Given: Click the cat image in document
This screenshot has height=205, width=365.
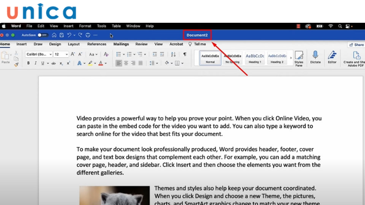Looking at the screenshot, I should coord(115,195).
